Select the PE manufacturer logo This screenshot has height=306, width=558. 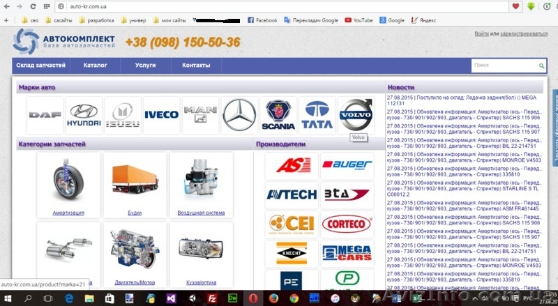click(x=292, y=280)
